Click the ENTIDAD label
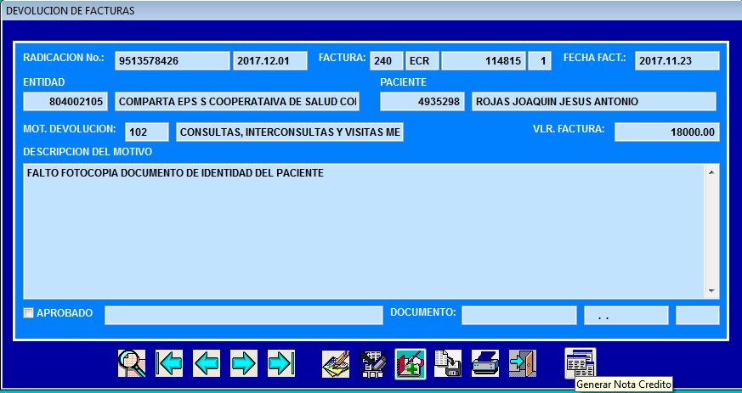742x393 pixels. [x=44, y=82]
